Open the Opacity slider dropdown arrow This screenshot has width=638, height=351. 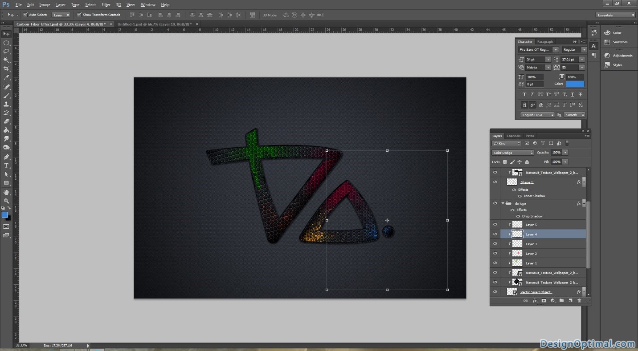pyautogui.click(x=565, y=153)
